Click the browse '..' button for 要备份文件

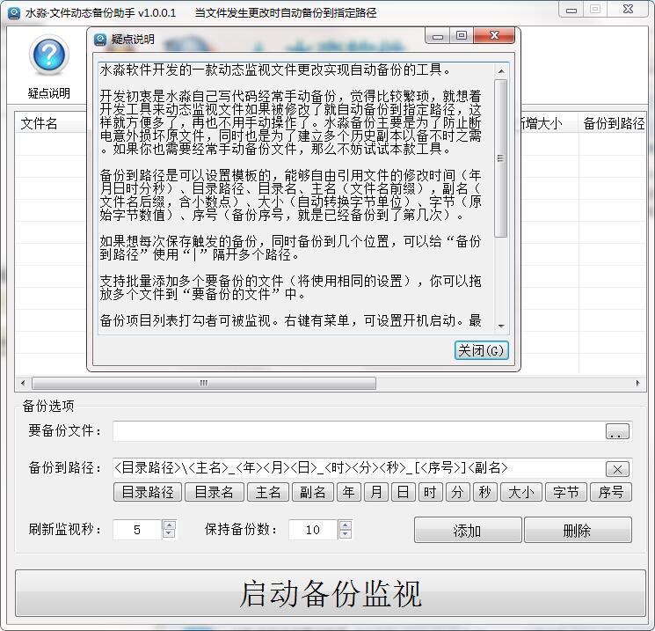click(x=617, y=431)
